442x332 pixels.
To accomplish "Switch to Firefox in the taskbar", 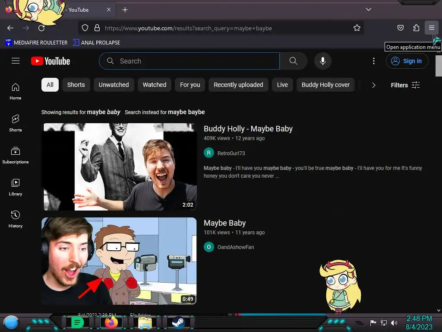I will pos(111,322).
